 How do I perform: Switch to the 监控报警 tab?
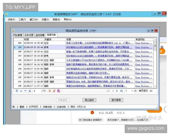pos(40,35)
